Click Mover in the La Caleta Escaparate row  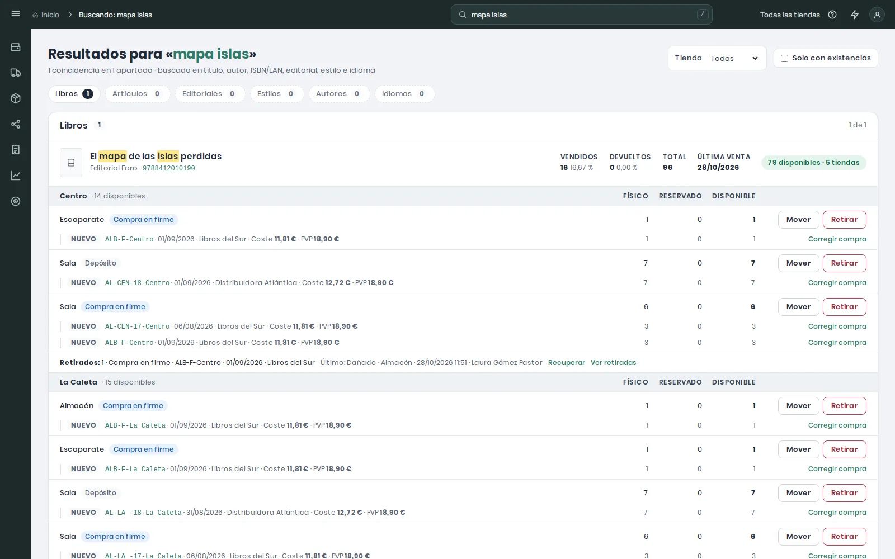(798, 449)
